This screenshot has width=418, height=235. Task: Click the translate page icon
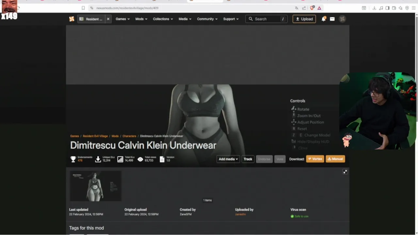[x=297, y=8]
